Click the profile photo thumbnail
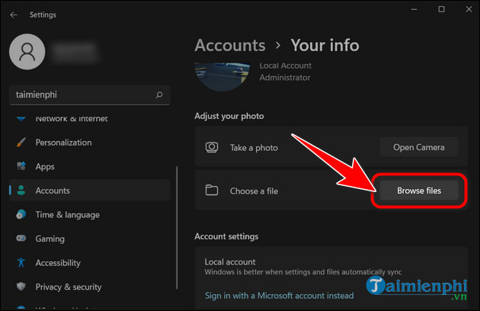Image resolution: width=480 pixels, height=311 pixels. [222, 76]
